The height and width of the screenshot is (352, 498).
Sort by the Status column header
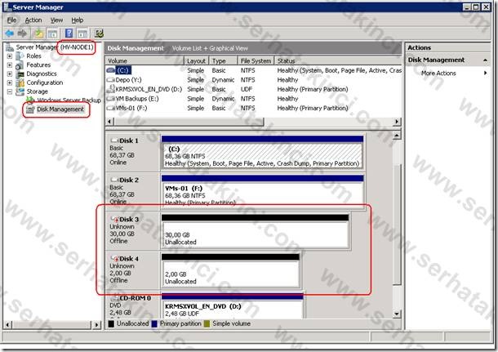(338, 60)
